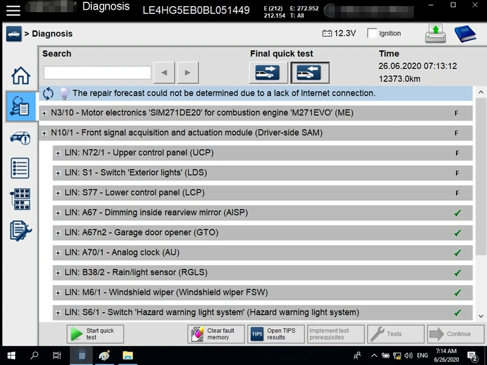Go to the Home sidebar icon
The width and height of the screenshot is (487, 365).
point(21,75)
